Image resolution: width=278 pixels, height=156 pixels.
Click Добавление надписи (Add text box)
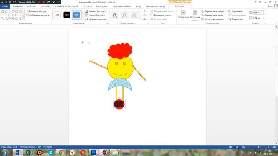37,15
